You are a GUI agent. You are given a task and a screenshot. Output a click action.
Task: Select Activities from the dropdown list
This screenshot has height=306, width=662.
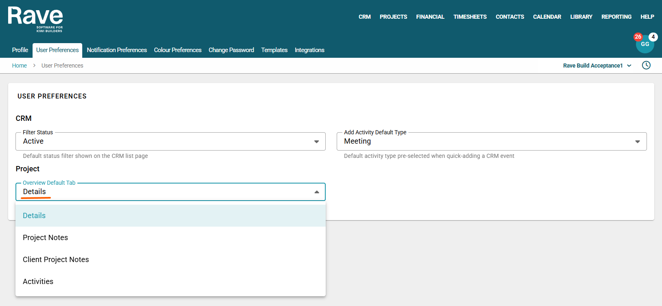click(171, 282)
